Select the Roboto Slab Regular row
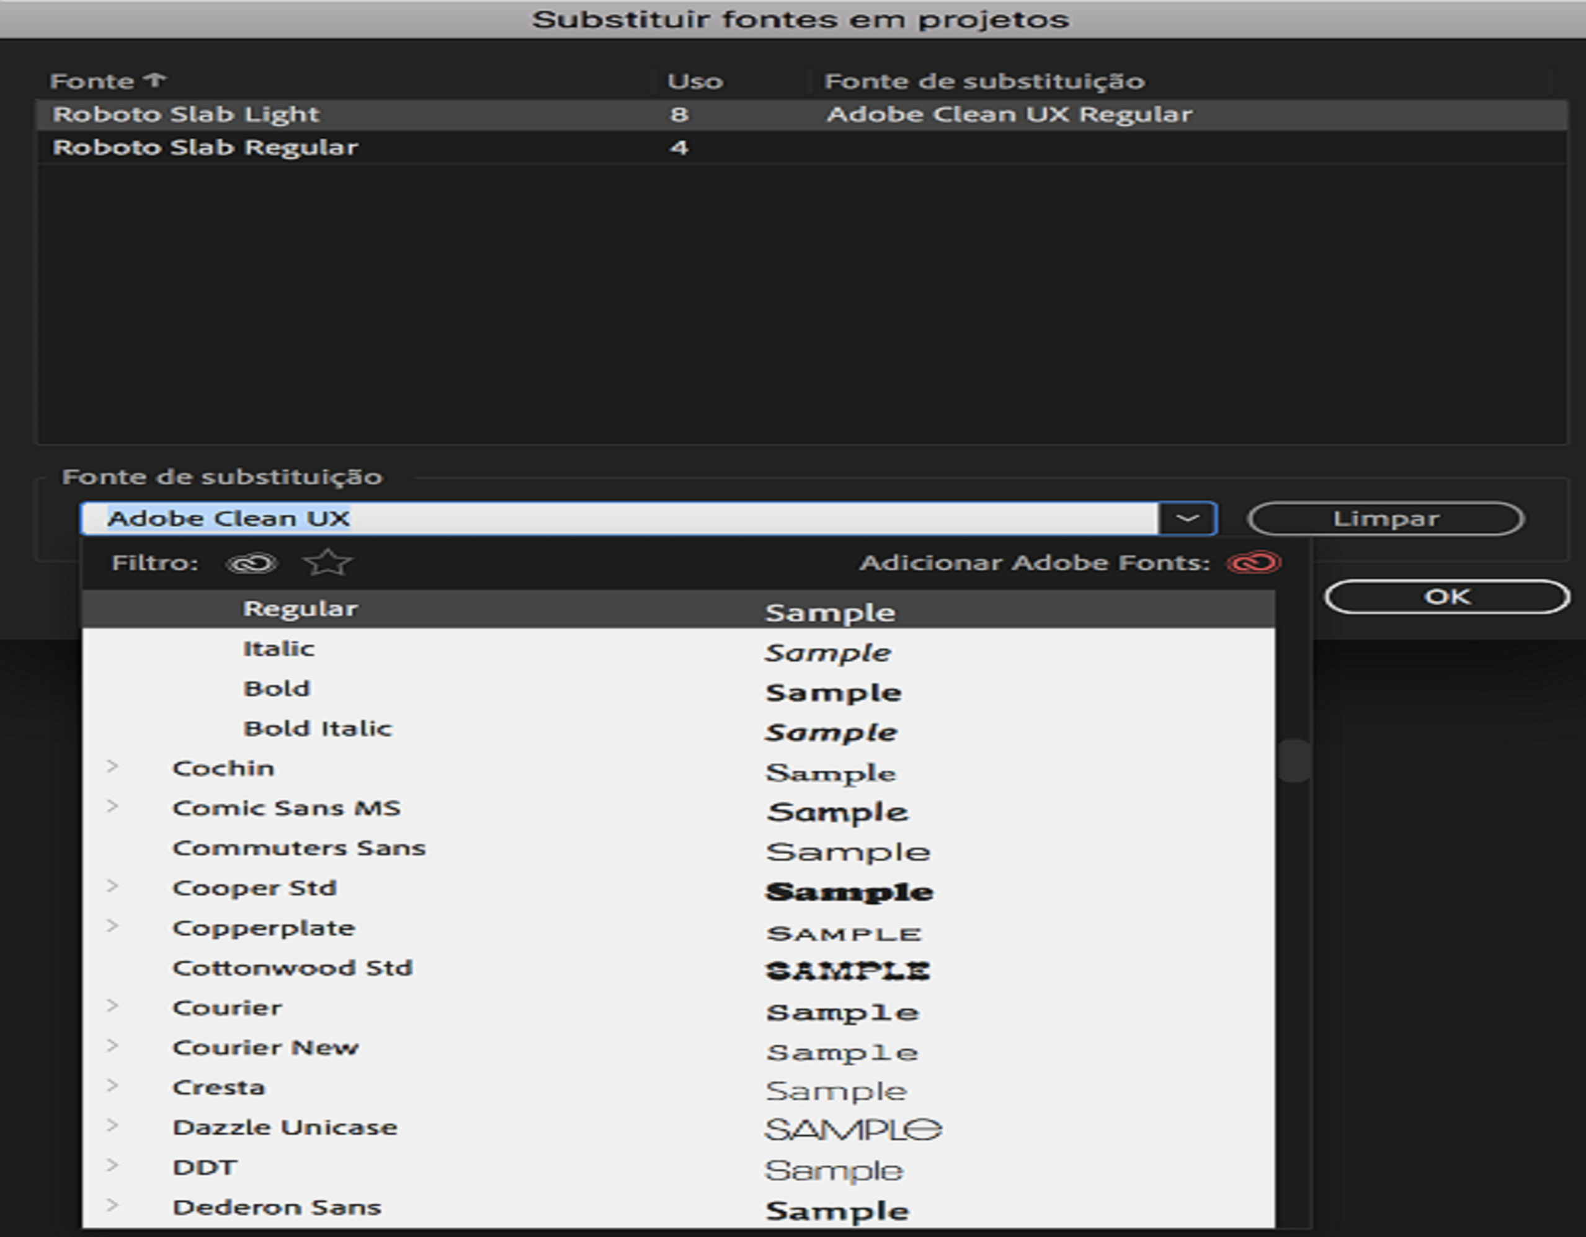 [205, 148]
